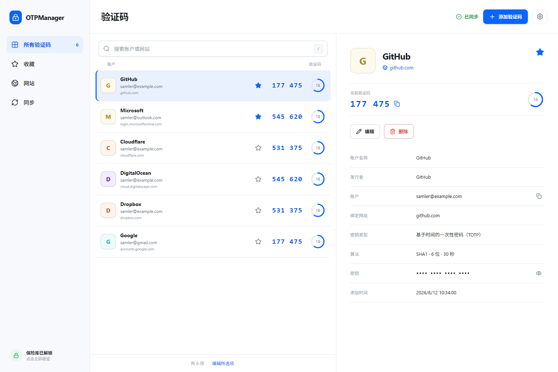Open the settings gear button
The height and width of the screenshot is (372, 558).
point(540,17)
